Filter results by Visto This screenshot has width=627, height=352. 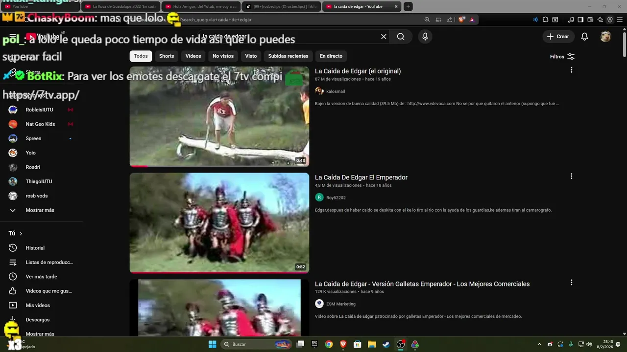(x=251, y=56)
